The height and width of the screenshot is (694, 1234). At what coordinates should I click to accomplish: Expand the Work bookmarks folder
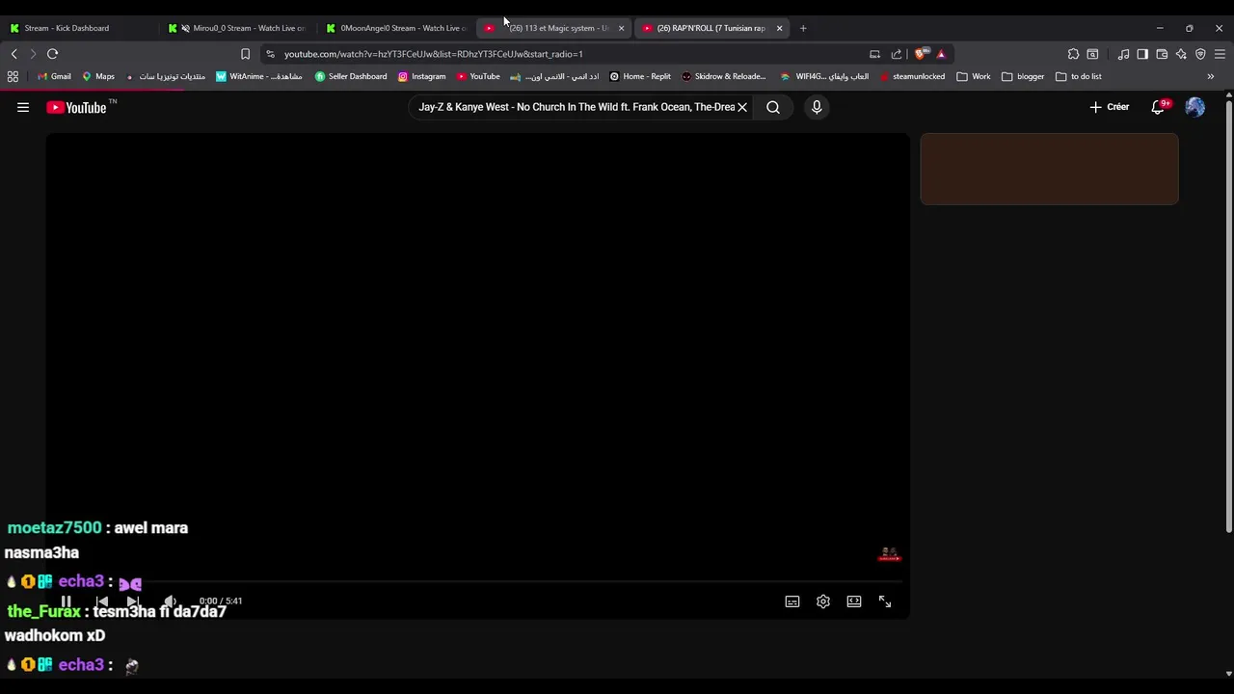pyautogui.click(x=974, y=76)
